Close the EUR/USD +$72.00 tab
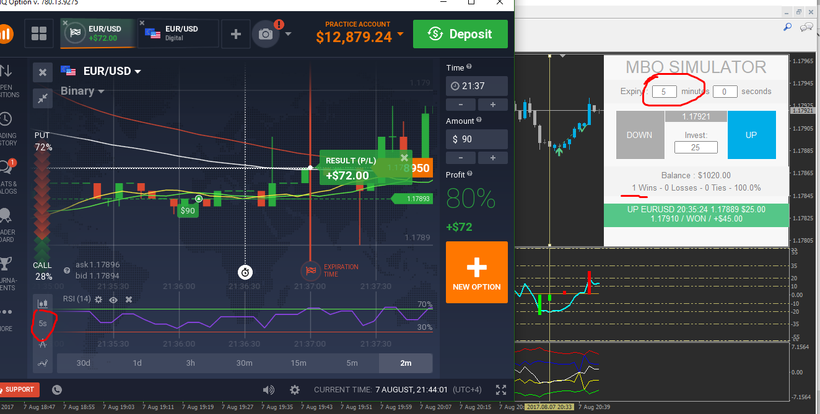 pyautogui.click(x=65, y=23)
